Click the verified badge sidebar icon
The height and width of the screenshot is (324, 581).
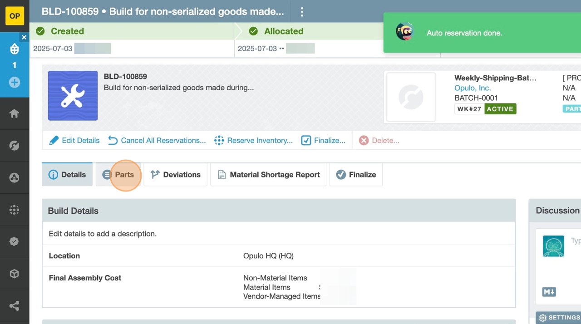click(14, 241)
